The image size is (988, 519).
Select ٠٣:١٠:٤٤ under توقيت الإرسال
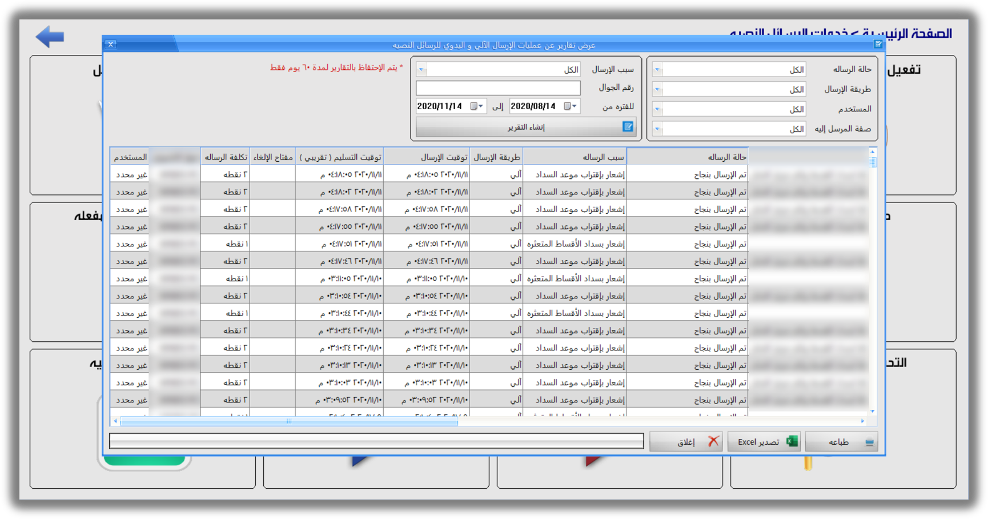[427, 313]
